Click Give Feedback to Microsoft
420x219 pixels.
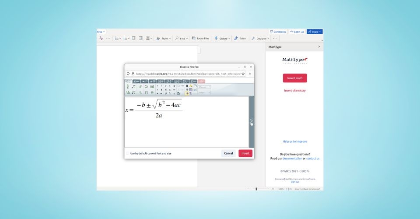click(x=308, y=189)
